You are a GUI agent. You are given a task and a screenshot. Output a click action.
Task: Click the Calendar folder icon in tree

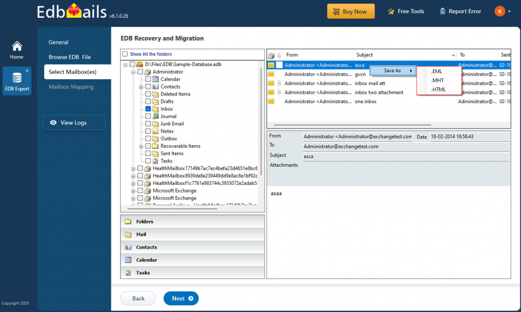point(155,79)
